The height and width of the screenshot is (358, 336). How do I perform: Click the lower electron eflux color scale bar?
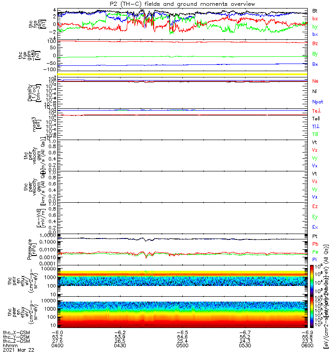point(312,312)
